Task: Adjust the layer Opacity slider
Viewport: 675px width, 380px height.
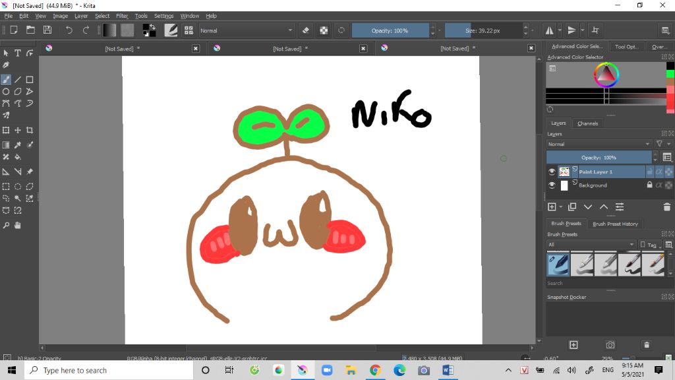Action: [599, 158]
